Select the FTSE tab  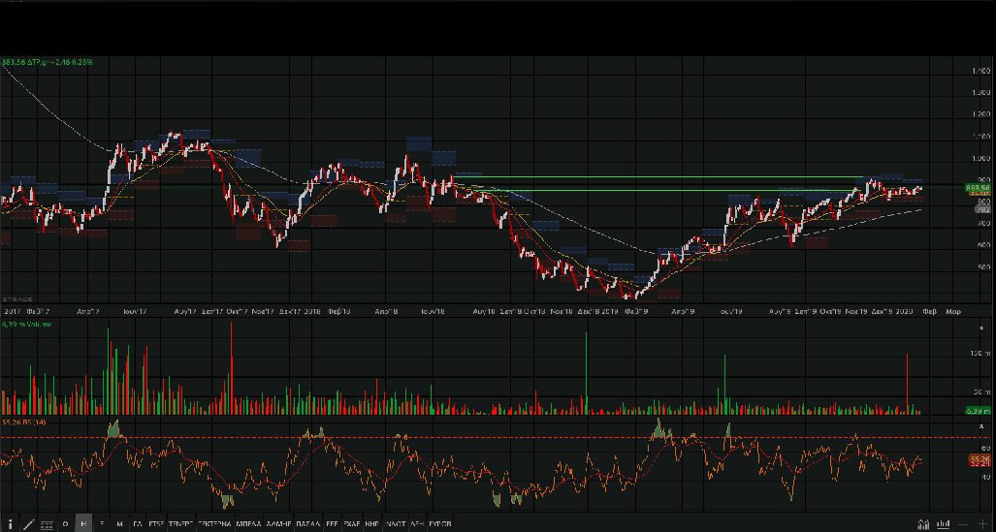coord(156,523)
